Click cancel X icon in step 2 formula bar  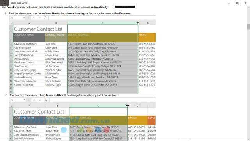tap(34, 100)
